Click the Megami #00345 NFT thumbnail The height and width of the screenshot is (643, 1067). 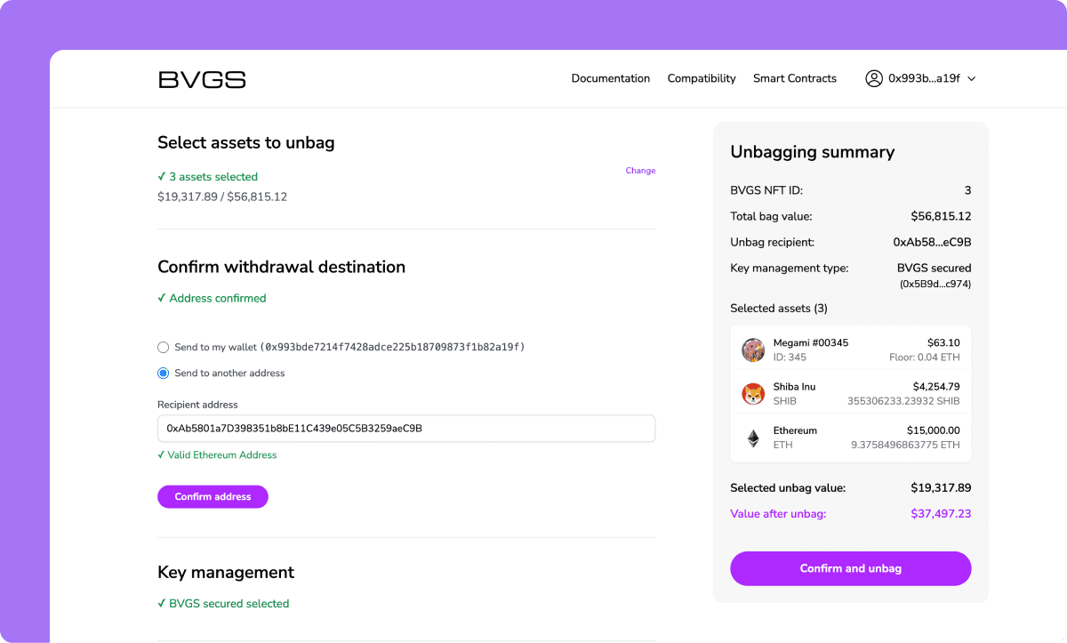[x=753, y=350]
